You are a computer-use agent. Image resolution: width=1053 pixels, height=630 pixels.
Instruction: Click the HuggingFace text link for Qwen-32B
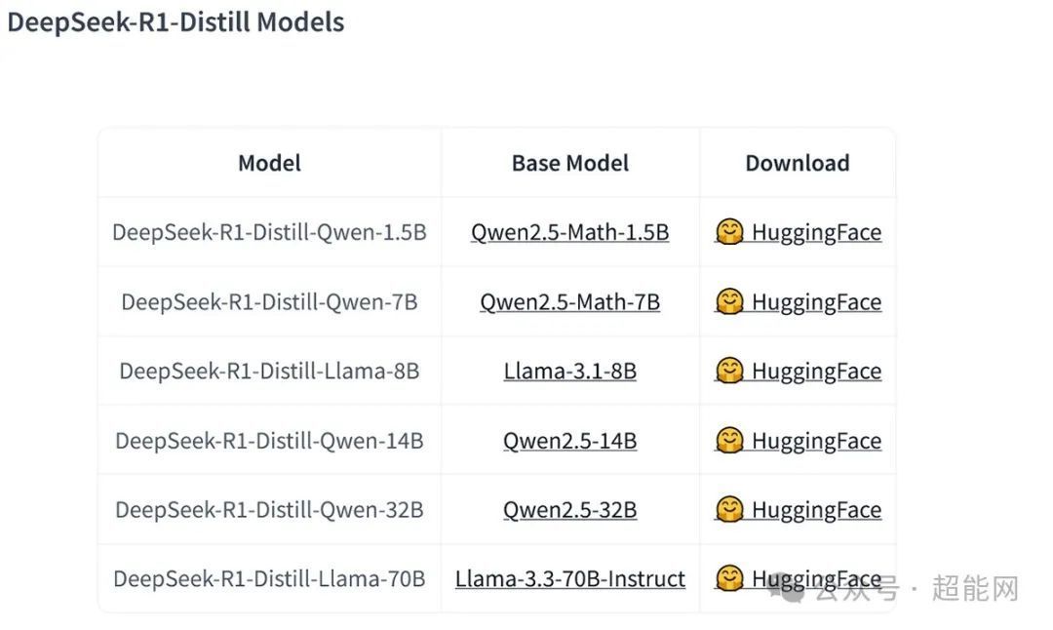[x=816, y=510]
